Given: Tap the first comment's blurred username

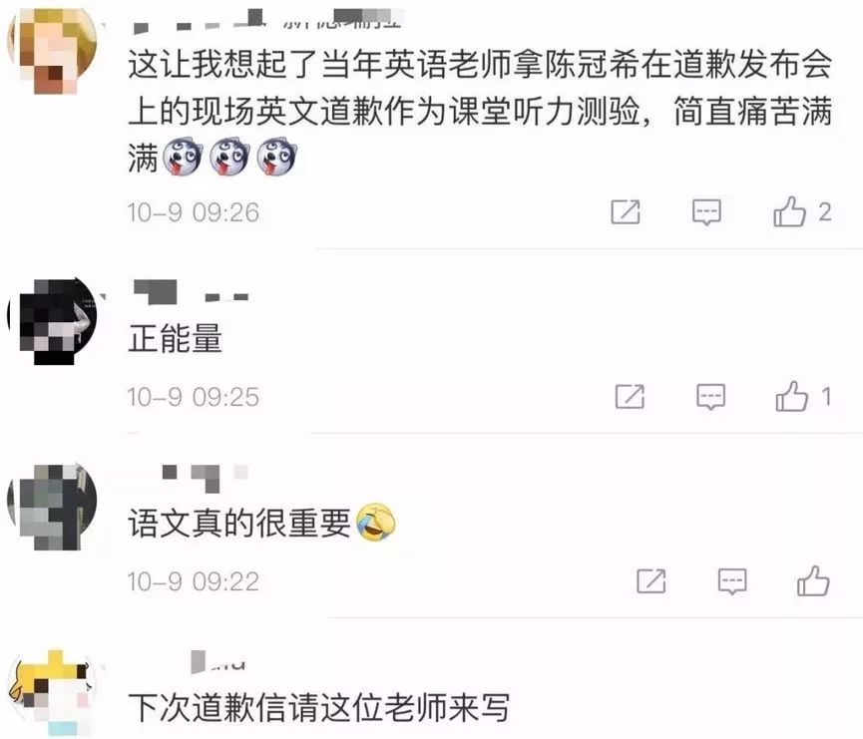Looking at the screenshot, I should point(267,20).
